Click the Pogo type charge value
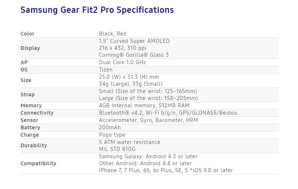Image resolution: width=298 pixels, height=189 pixels. coord(112,135)
